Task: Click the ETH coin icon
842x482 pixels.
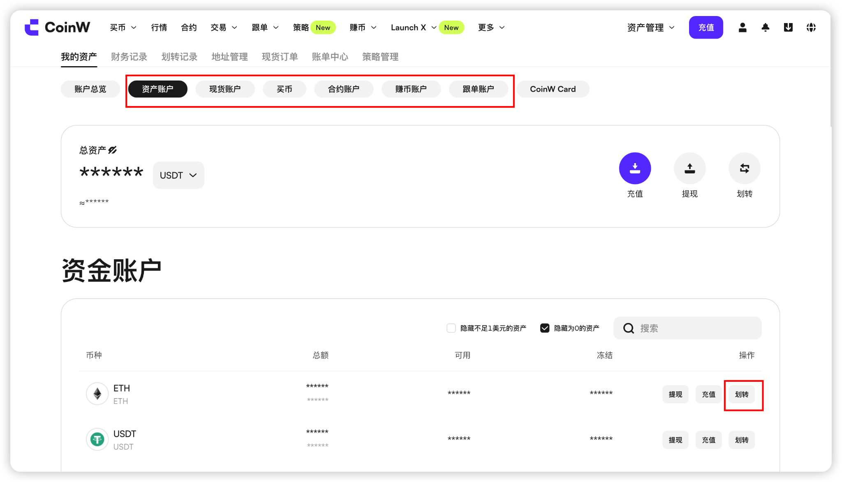Action: point(97,394)
